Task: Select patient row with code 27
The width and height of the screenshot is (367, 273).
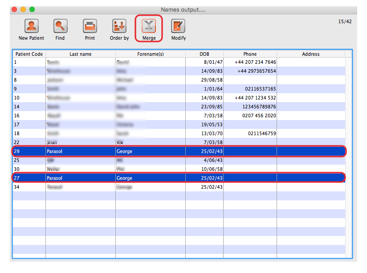Action: tap(134, 178)
